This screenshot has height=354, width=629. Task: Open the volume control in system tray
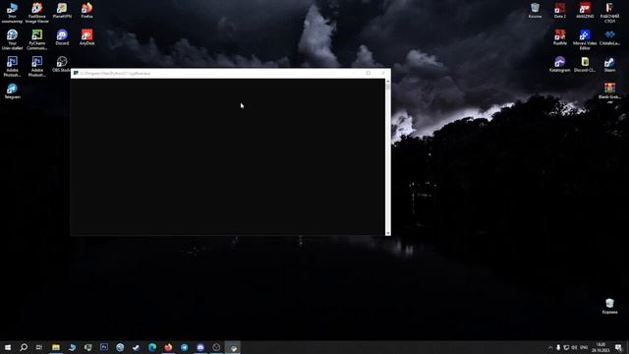[x=574, y=347]
